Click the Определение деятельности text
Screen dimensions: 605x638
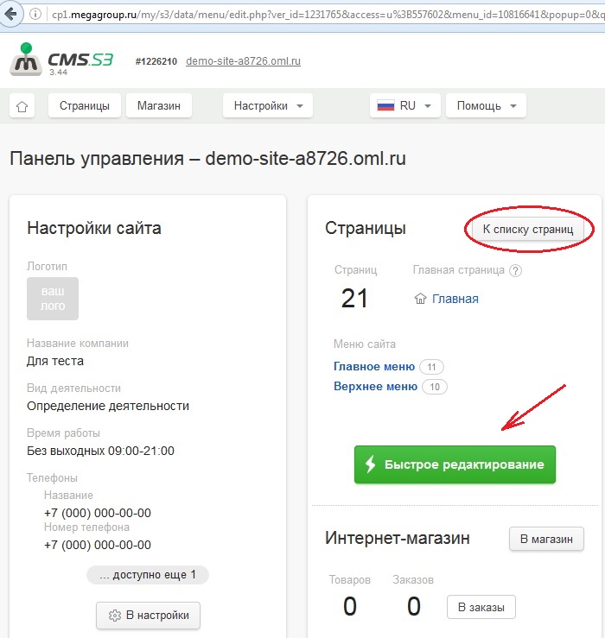(x=108, y=406)
